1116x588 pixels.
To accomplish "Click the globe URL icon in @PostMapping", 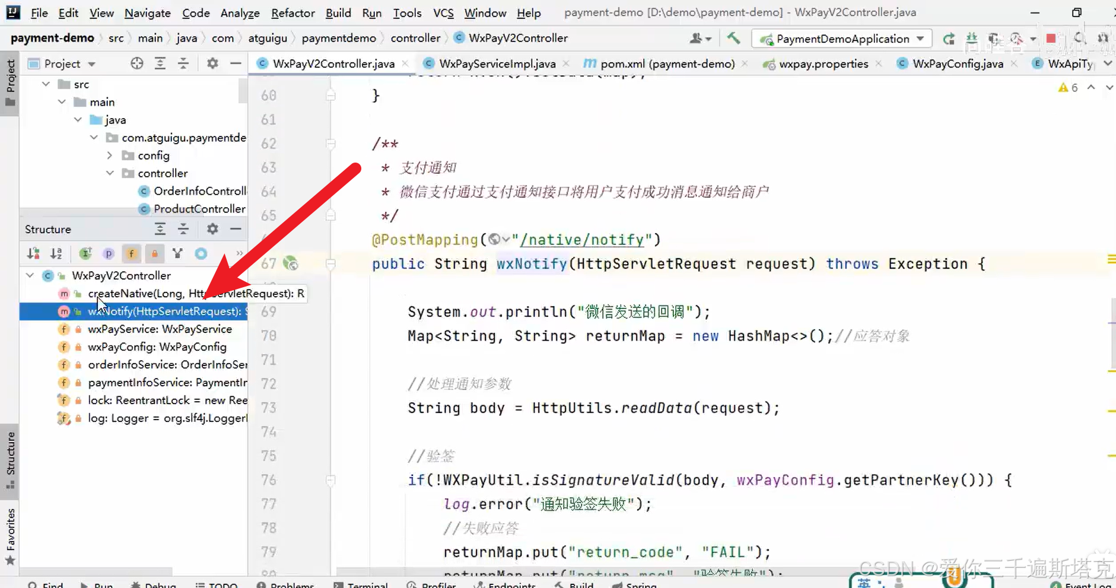I will tap(495, 240).
